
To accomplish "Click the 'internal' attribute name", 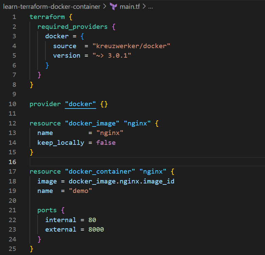I will pyautogui.click(x=61, y=220).
